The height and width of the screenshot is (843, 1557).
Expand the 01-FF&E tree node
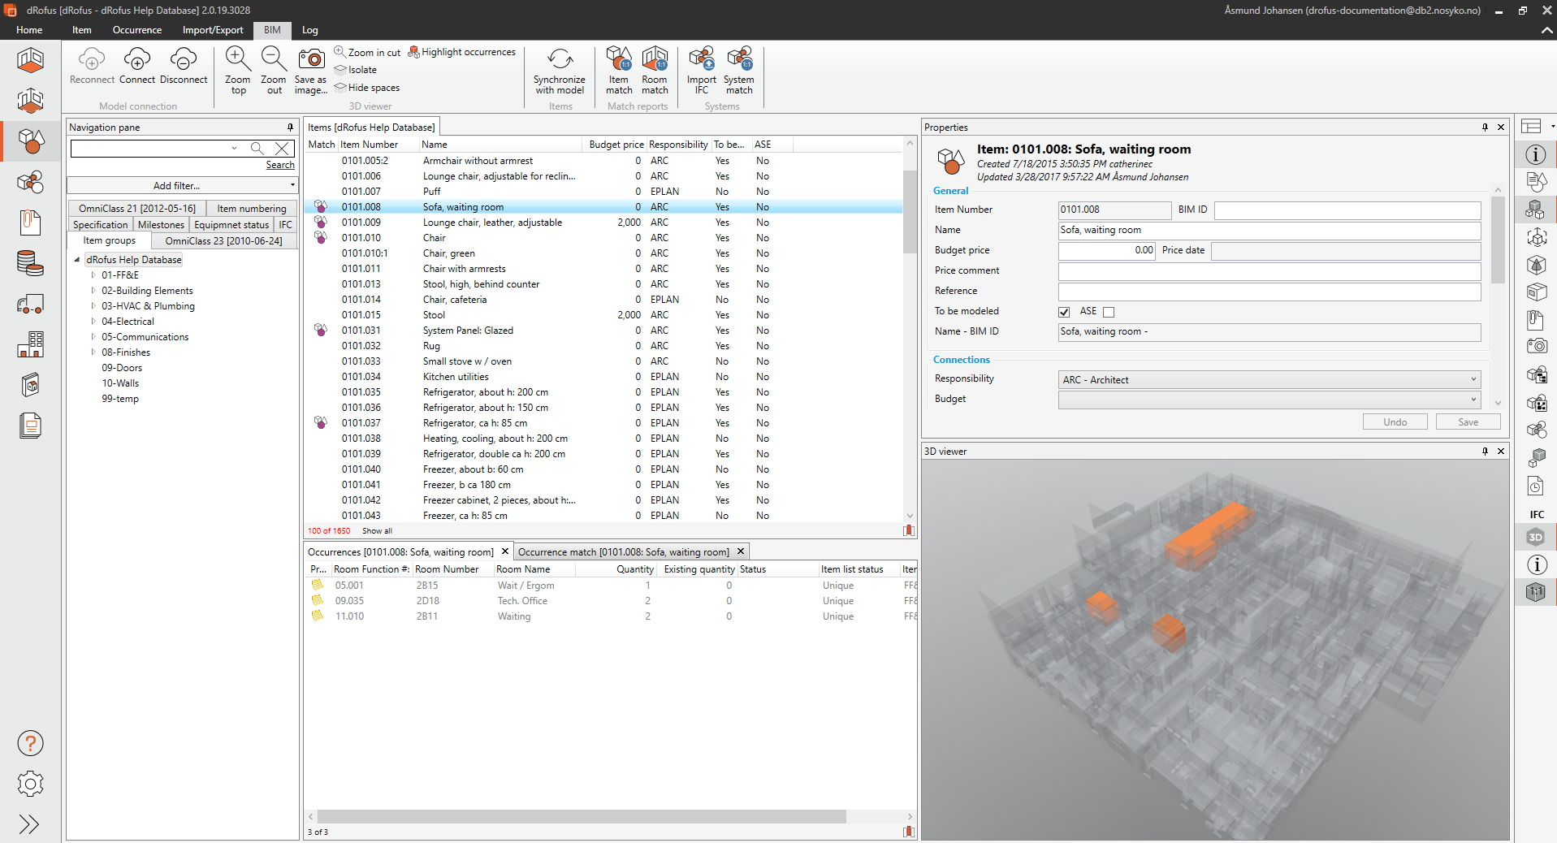click(93, 275)
